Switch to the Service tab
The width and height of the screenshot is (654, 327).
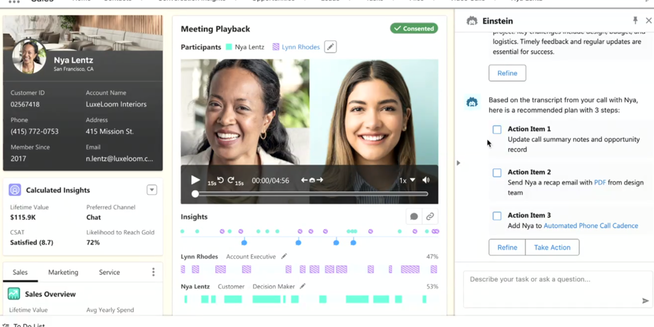[110, 272]
